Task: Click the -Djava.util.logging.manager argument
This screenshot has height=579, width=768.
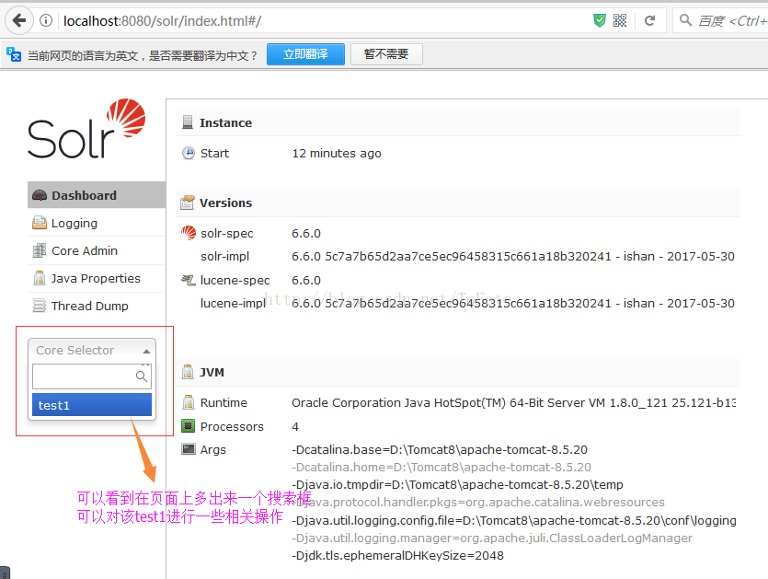Action: coord(492,538)
